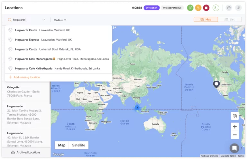Click the dark location pin on United States
The image size is (247, 159).
click(216, 84)
